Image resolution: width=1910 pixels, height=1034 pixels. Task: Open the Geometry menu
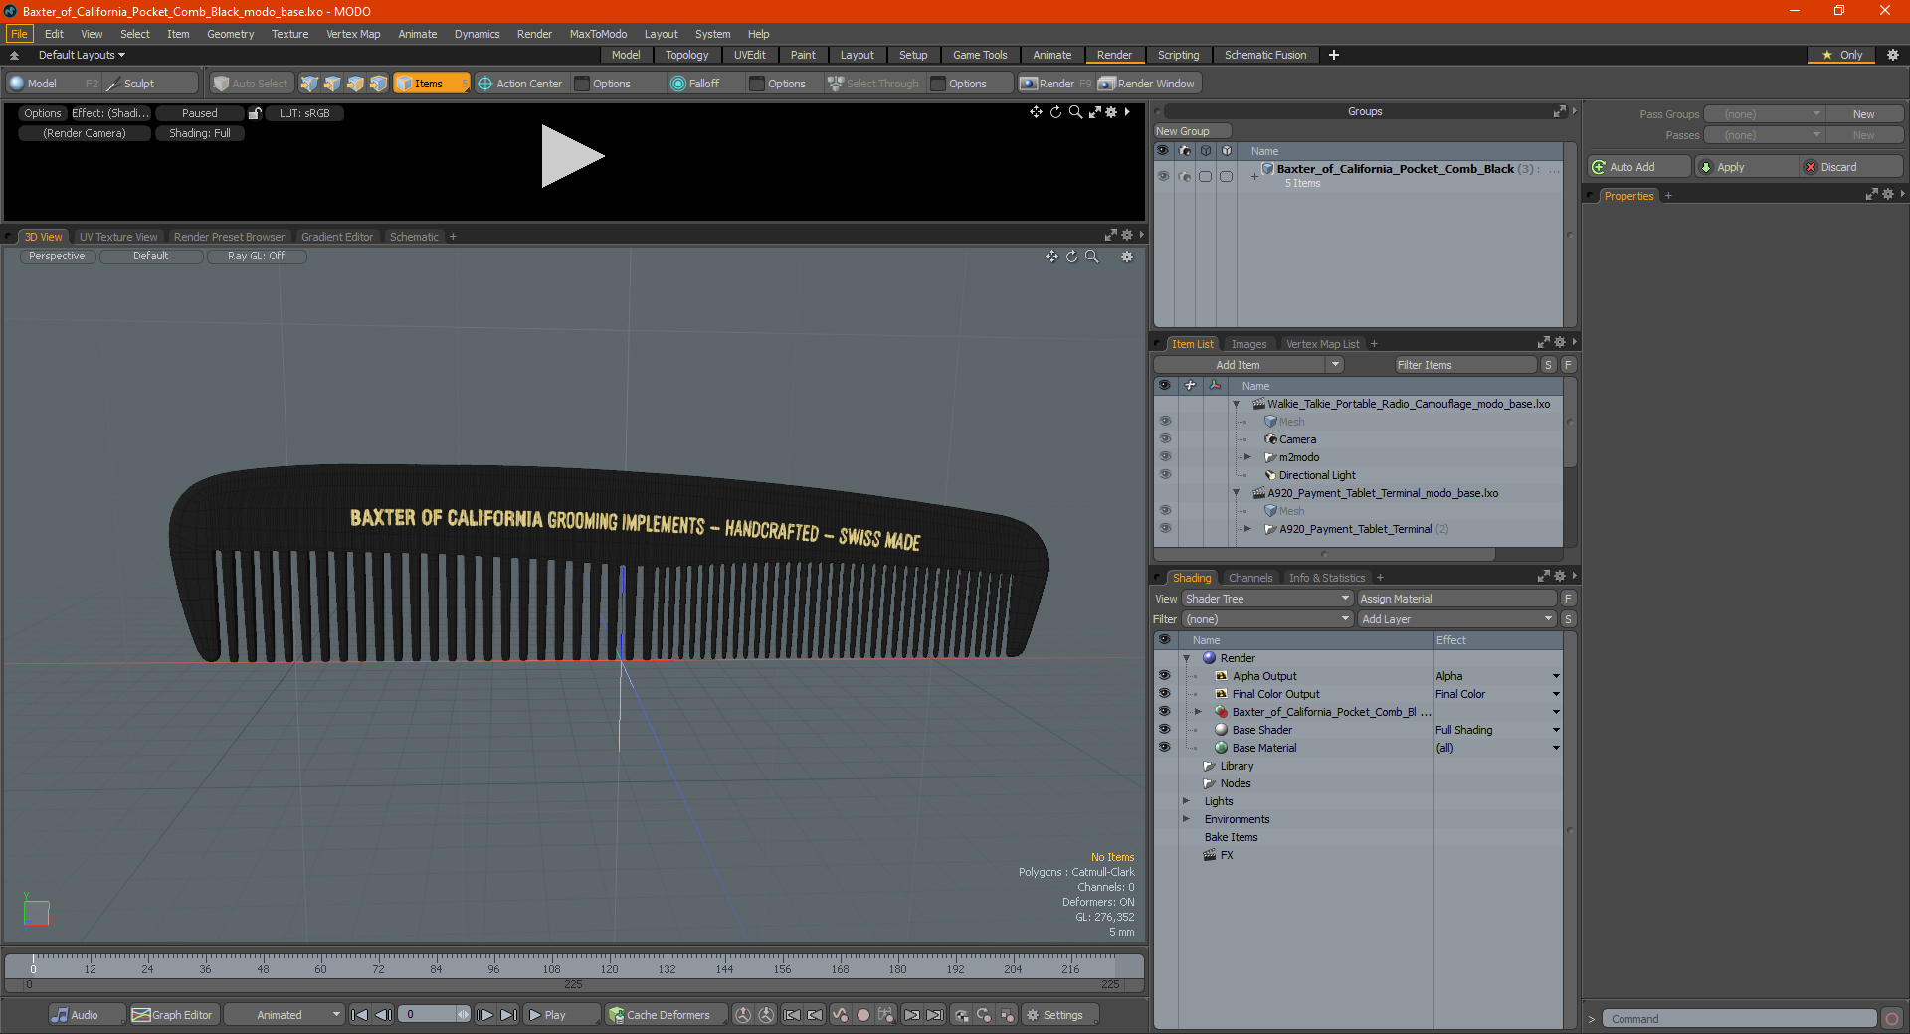click(x=231, y=34)
